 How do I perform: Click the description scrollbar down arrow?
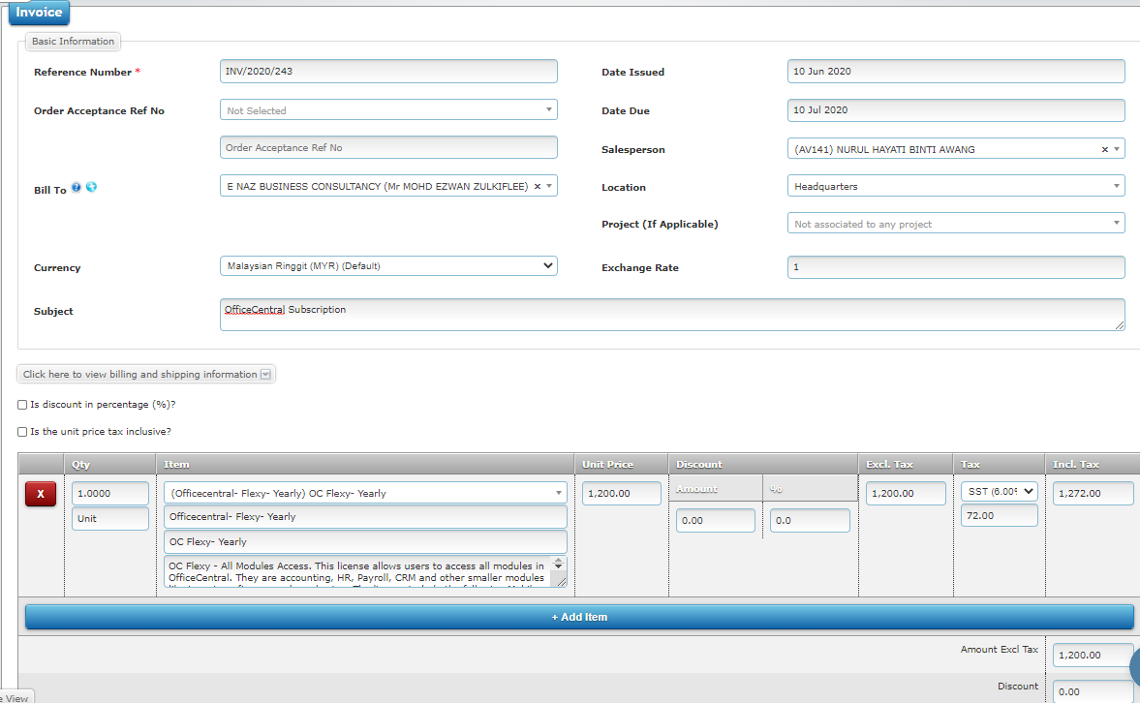[558, 566]
